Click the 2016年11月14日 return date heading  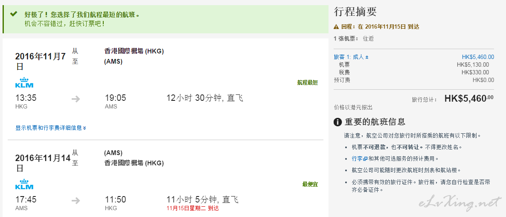(43, 163)
